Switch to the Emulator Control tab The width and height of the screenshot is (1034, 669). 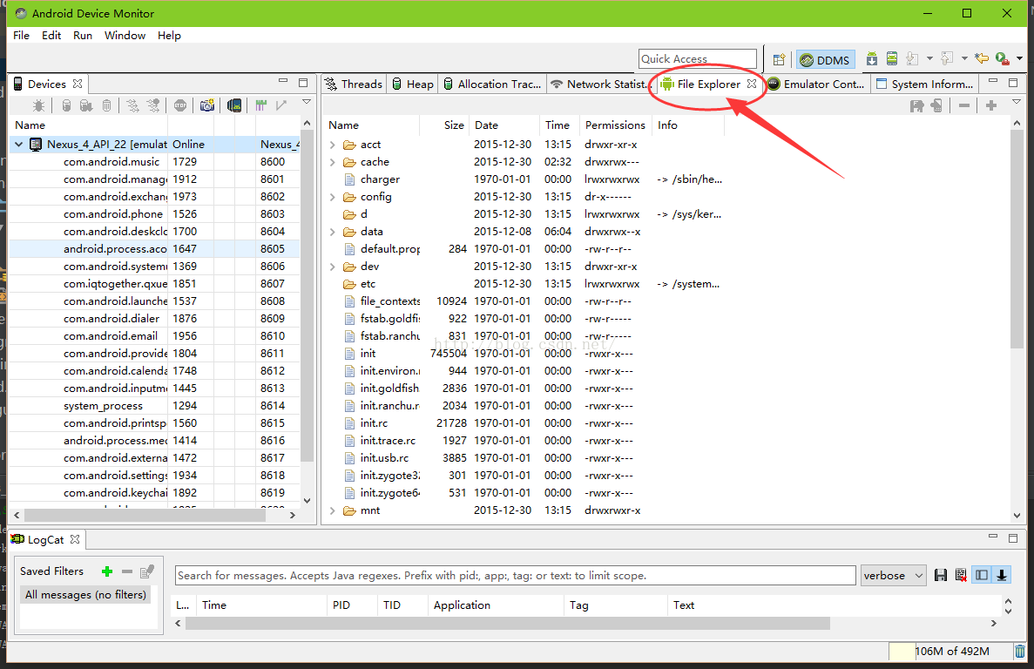coord(815,84)
